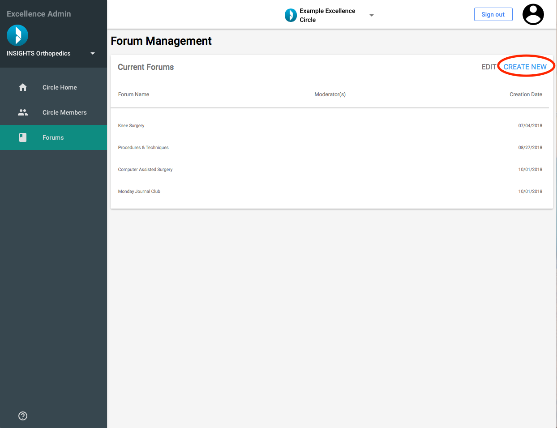This screenshot has height=428, width=557.
Task: Click the EDIT button
Action: [x=489, y=67]
